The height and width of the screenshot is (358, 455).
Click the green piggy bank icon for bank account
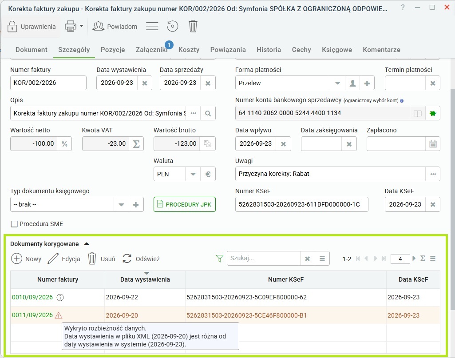click(x=433, y=113)
